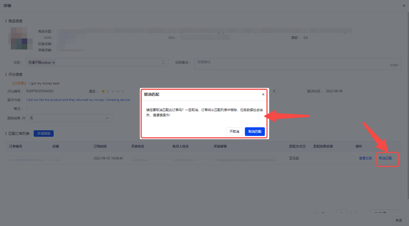Image resolution: width=409 pixels, height=226 pixels.
Task: Open the 查看任务 link
Action: coord(366,158)
